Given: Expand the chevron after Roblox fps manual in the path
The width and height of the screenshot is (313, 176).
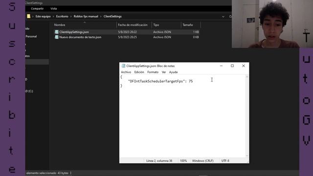Looking at the screenshot, I should (x=101, y=17).
